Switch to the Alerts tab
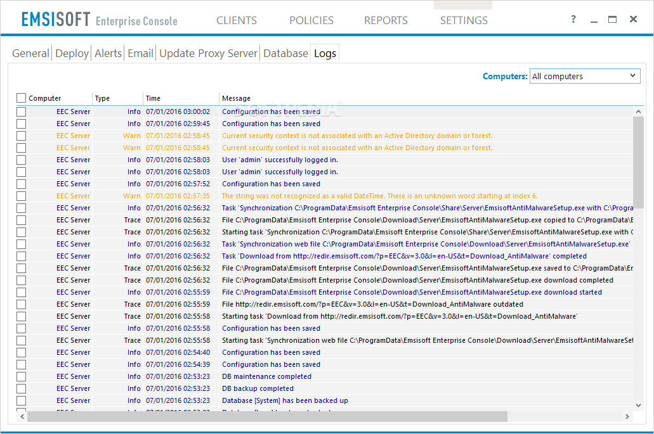 108,53
